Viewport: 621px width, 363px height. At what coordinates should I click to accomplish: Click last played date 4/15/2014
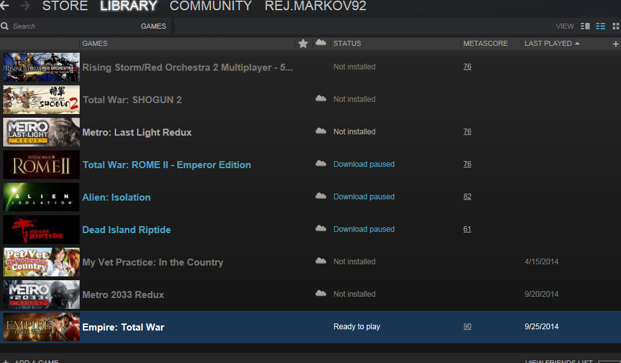click(x=541, y=261)
